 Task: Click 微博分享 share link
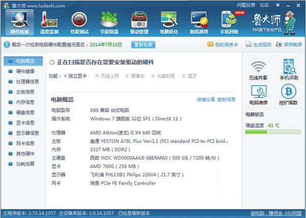[206, 100]
